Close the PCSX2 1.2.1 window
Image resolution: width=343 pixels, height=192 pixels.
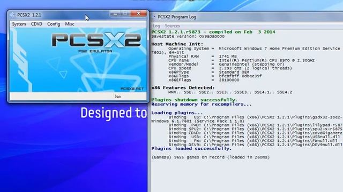pos(138,14)
